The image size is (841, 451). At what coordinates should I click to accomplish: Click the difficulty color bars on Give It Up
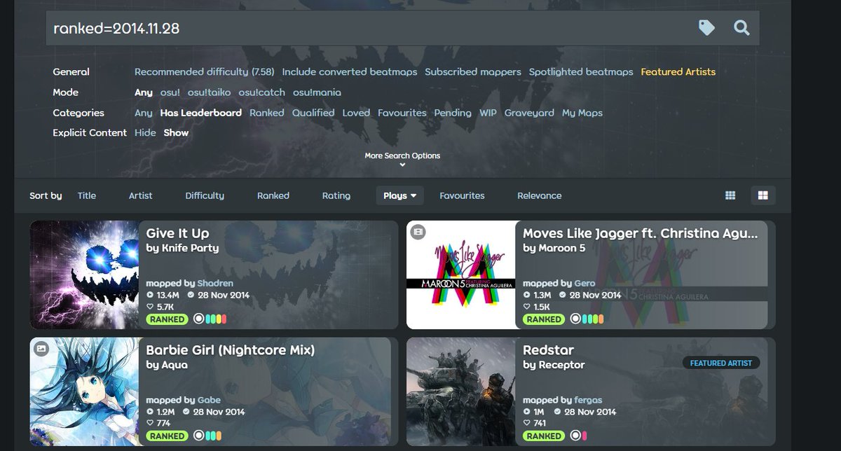[217, 319]
